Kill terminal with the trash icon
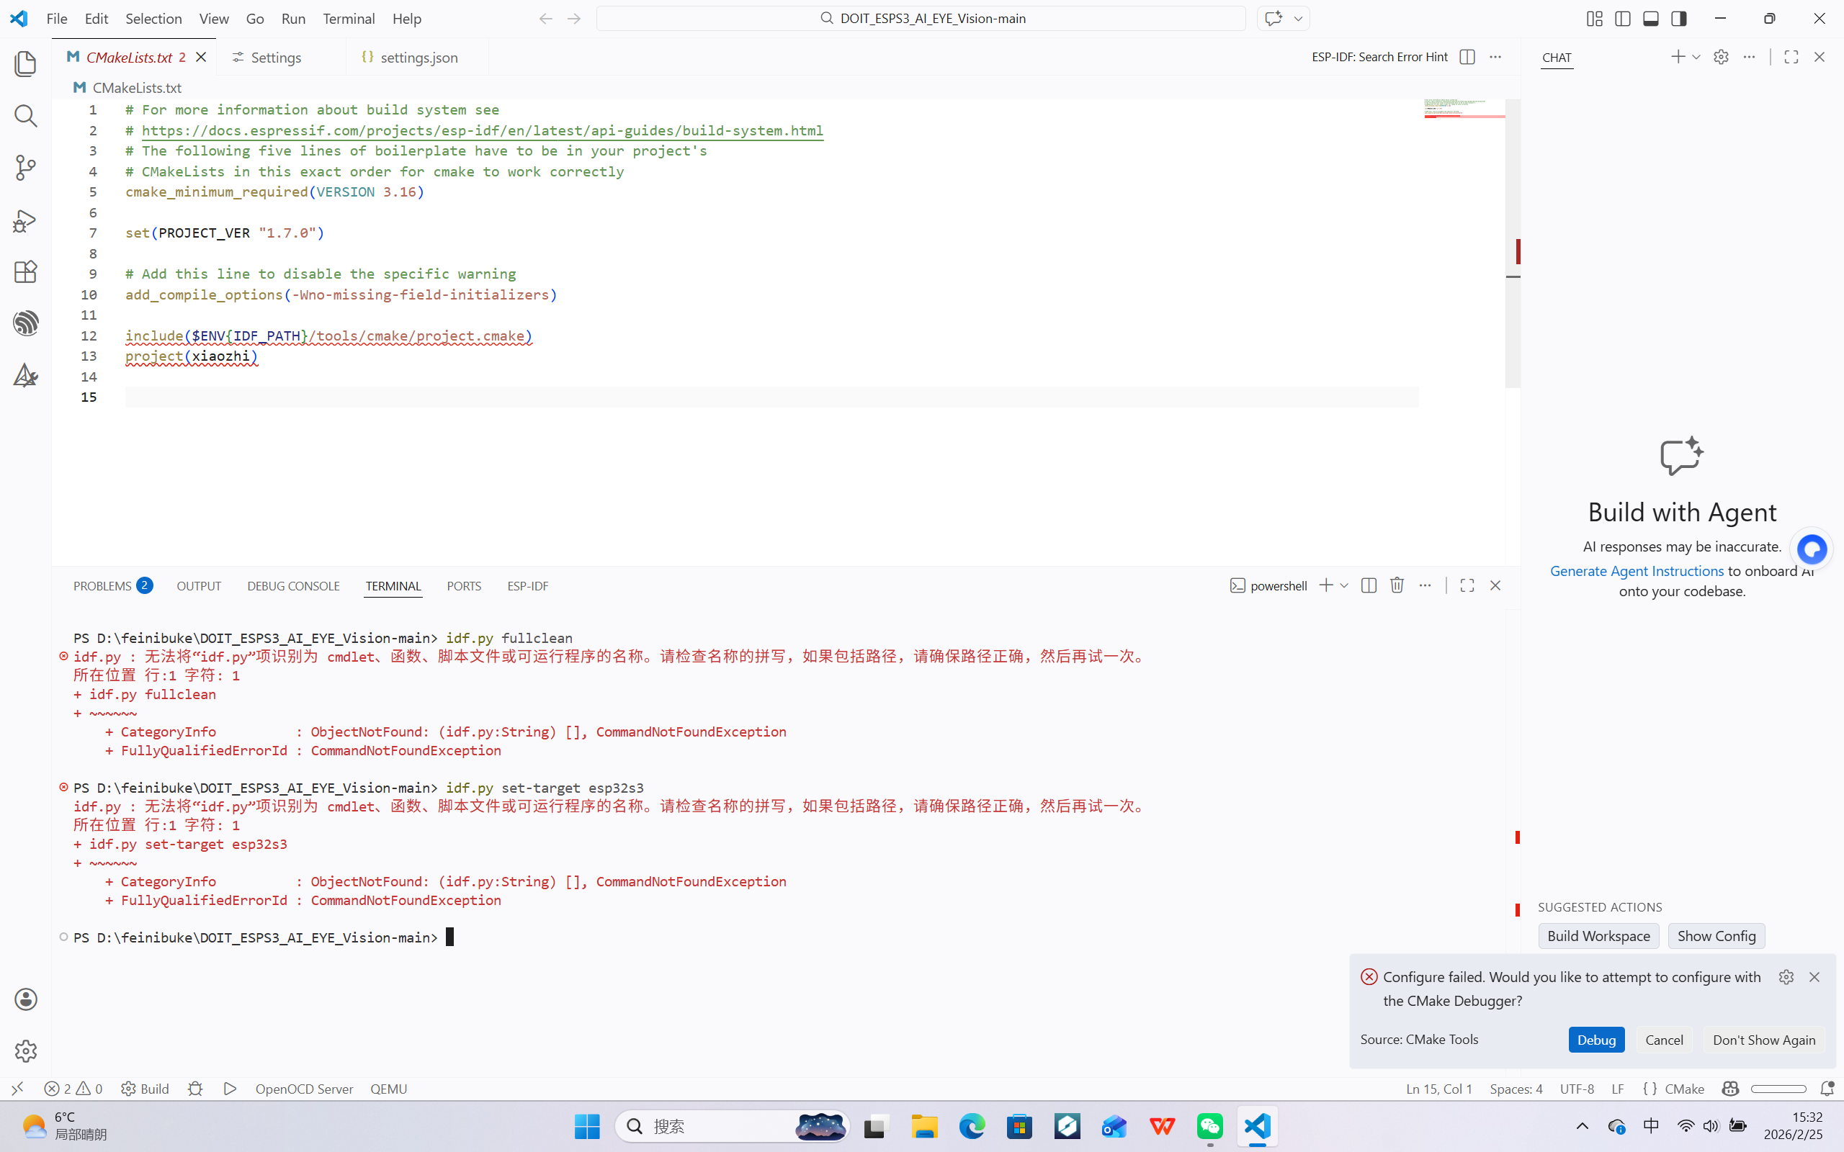Screen dimensions: 1844x1152 (1396, 585)
